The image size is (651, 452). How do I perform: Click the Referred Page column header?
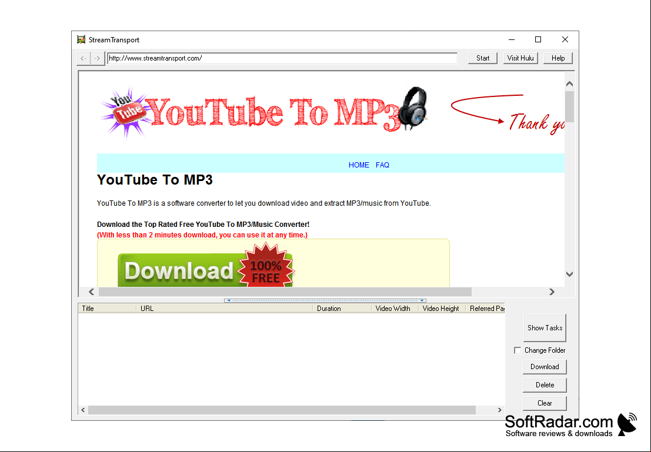coord(485,309)
